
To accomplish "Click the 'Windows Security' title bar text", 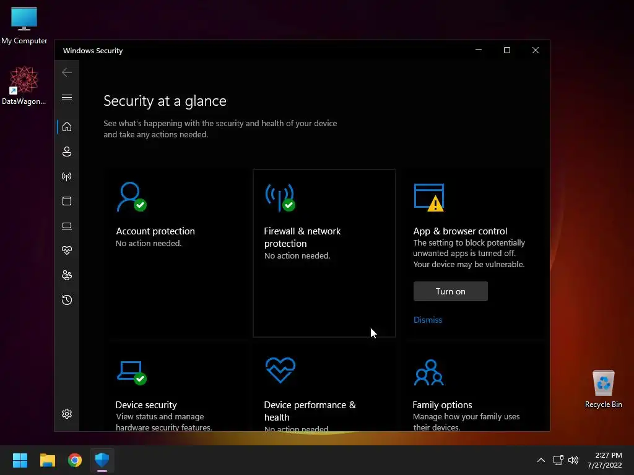I will pos(93,51).
